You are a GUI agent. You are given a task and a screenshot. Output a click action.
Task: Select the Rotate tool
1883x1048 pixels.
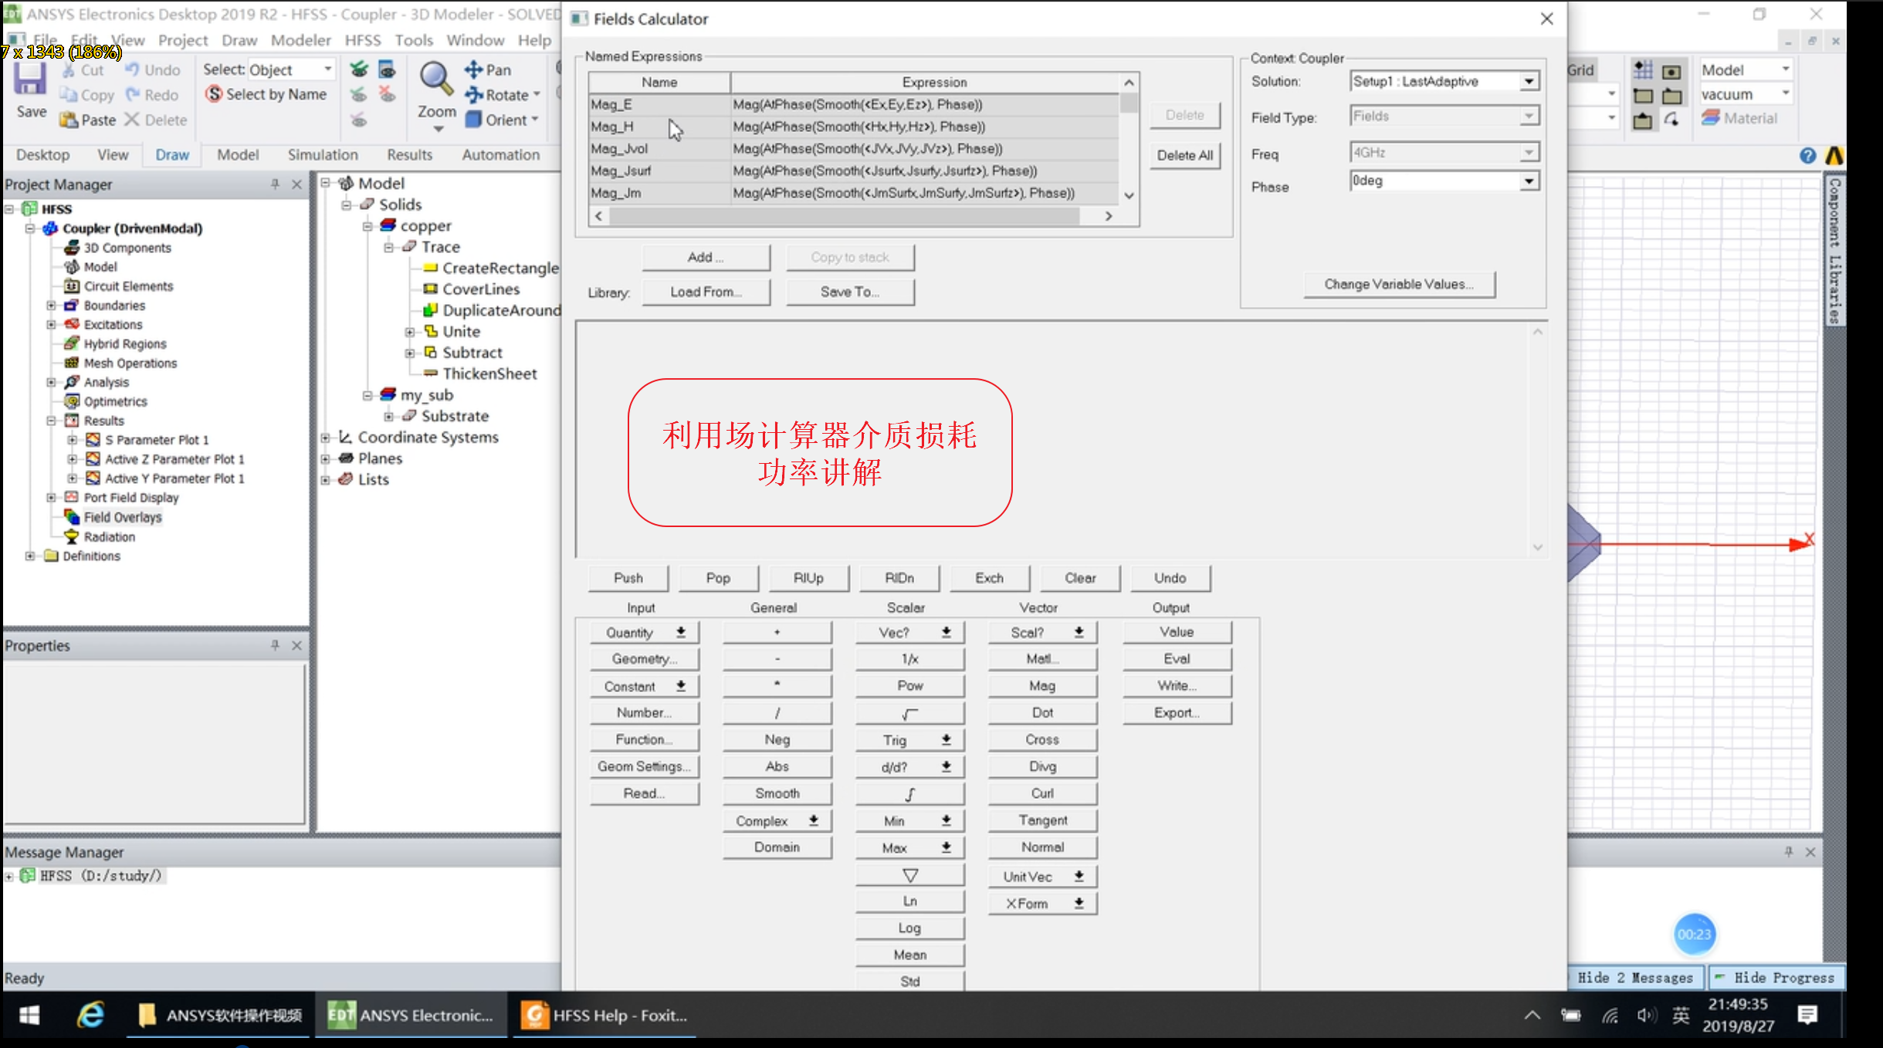tap(501, 95)
